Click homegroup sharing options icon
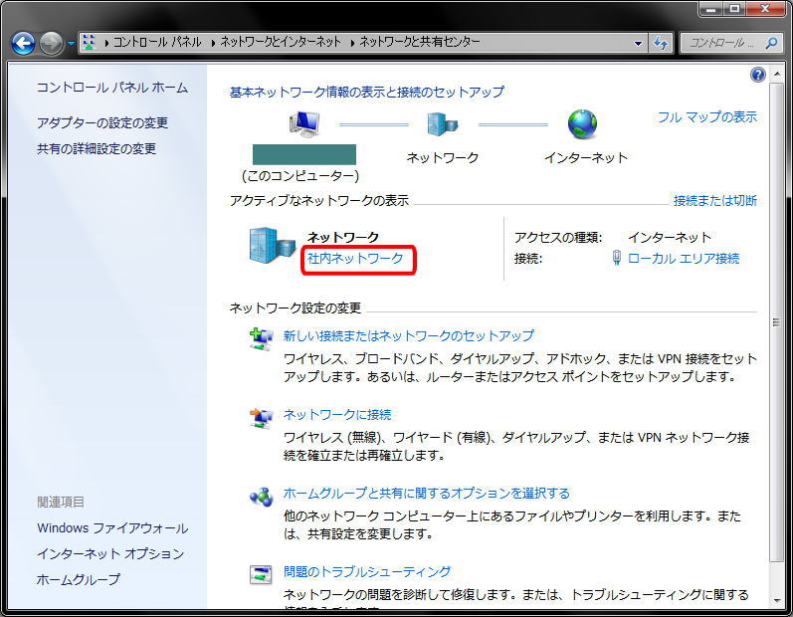The height and width of the screenshot is (617, 793). [x=262, y=497]
